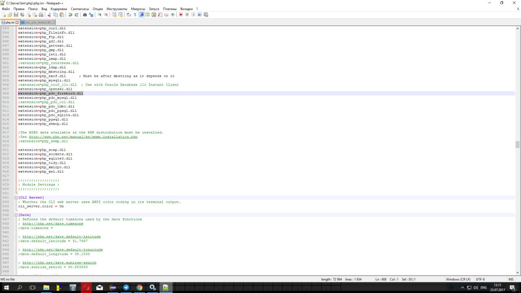Click the Open file toolbar icon
Image resolution: width=521 pixels, height=293 pixels.
tap(10, 15)
